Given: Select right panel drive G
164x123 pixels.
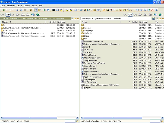Looking at the screenshot, I should pyautogui.click(x=145, y=15).
